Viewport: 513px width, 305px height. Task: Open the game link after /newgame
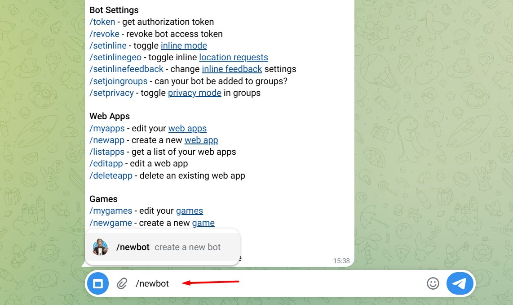pos(203,223)
